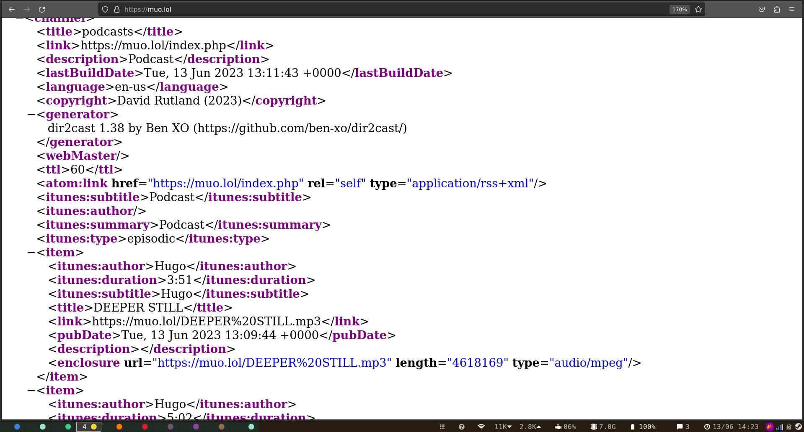This screenshot has height=432, width=804.
Task: Open the apps grid menu in the taskbar
Action: coord(442,427)
